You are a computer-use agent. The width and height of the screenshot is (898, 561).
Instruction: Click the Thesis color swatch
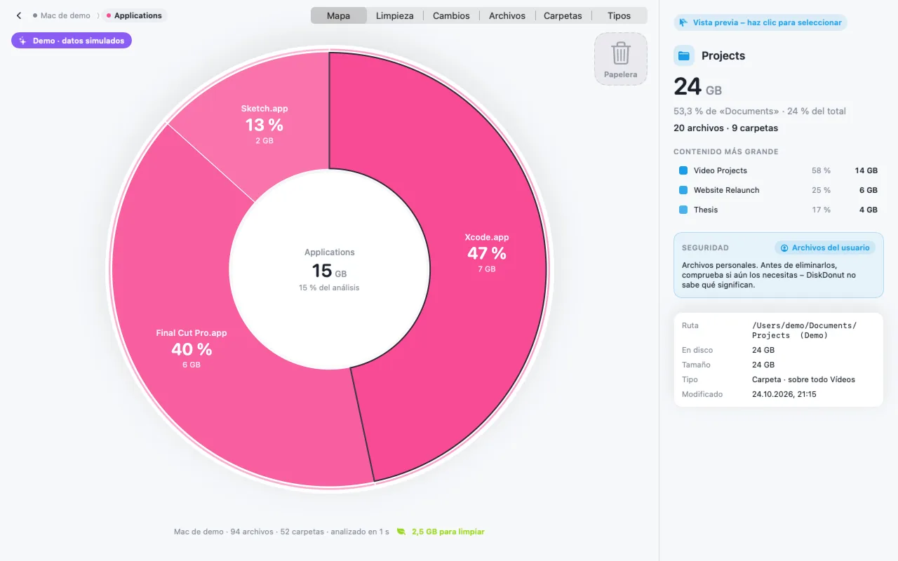[x=683, y=210]
